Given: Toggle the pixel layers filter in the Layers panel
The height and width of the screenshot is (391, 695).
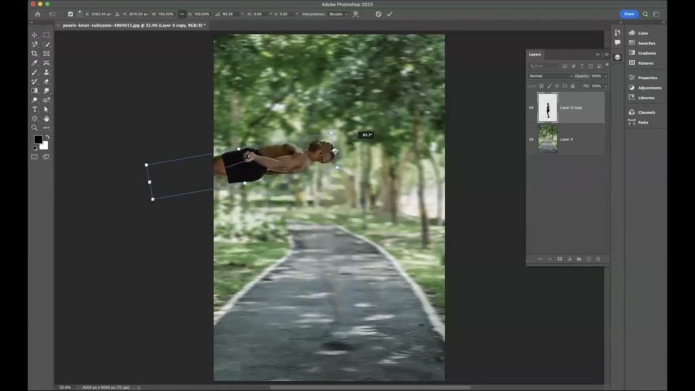Looking at the screenshot, I should click(565, 66).
